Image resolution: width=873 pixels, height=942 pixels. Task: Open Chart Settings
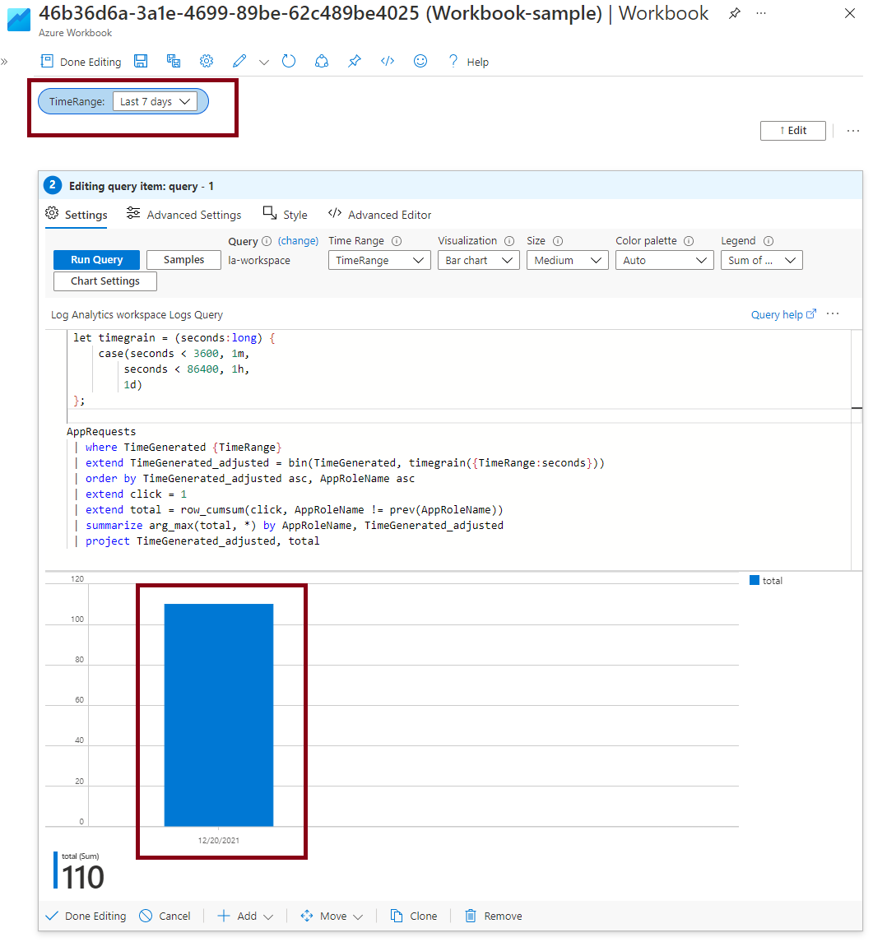(x=105, y=281)
